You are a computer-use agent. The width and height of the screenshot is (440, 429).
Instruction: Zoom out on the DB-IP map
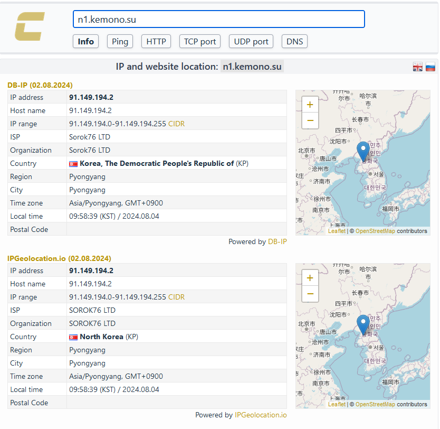(x=310, y=121)
